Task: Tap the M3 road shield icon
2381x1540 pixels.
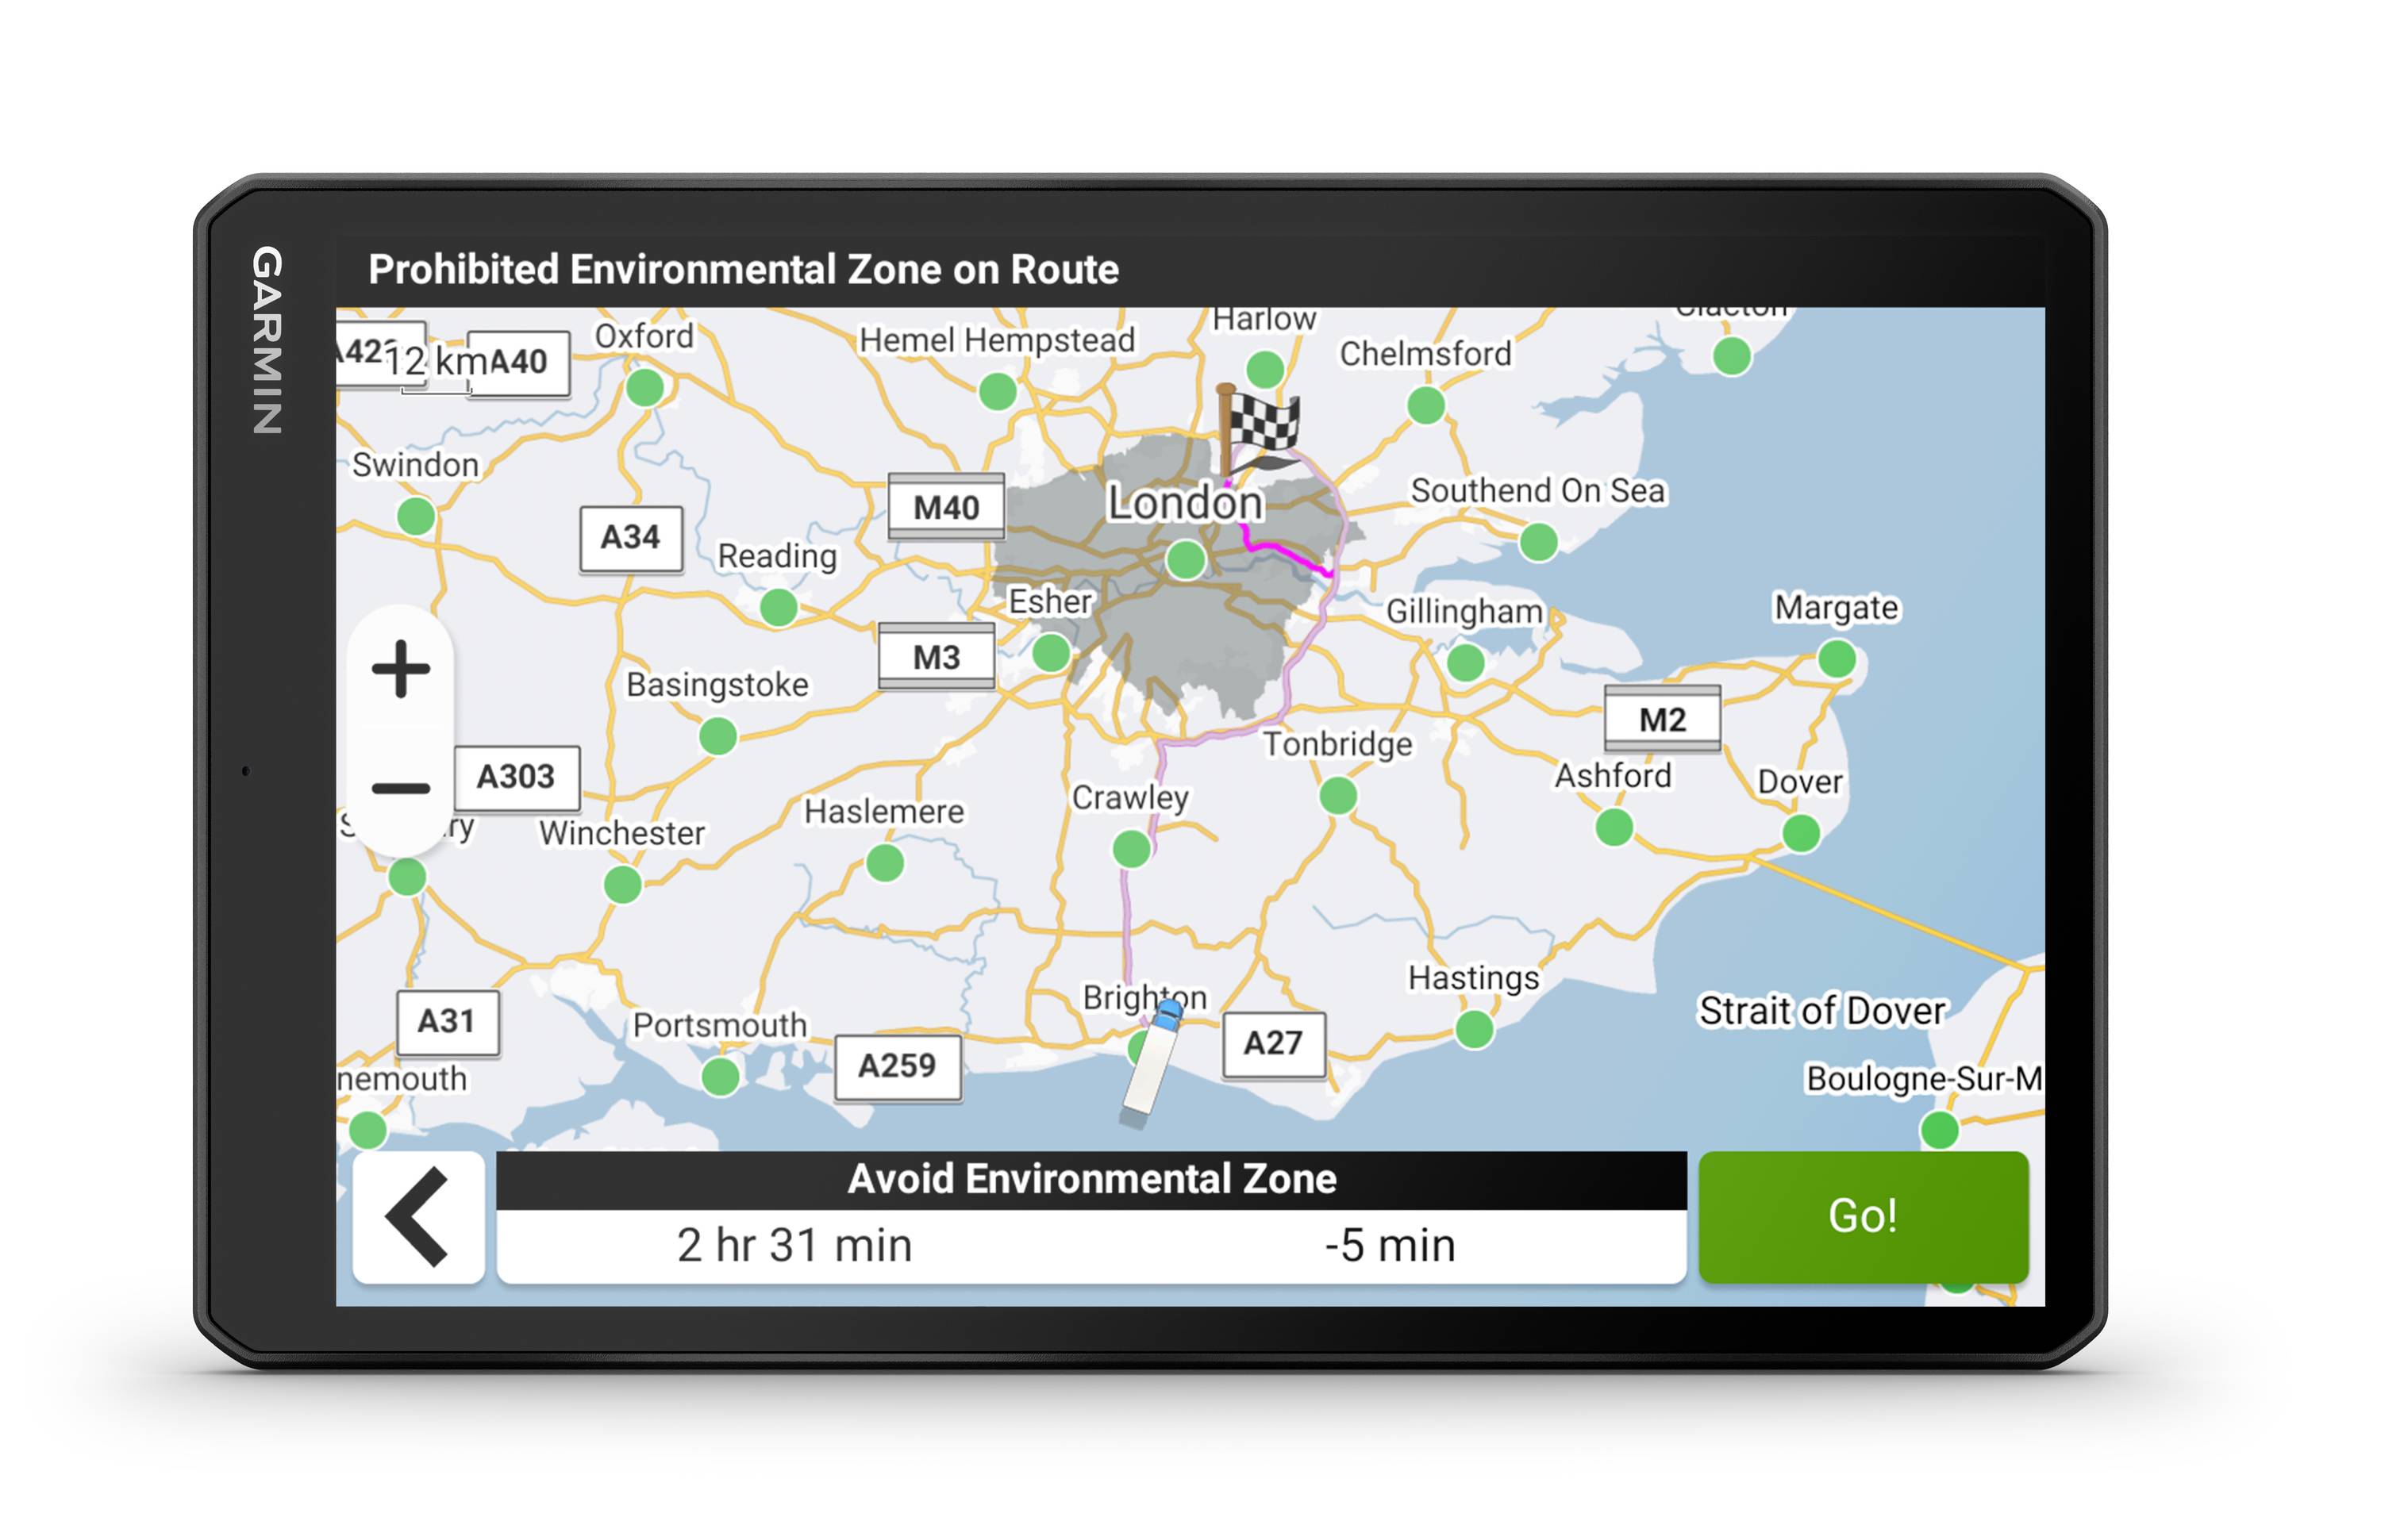Action: (936, 656)
